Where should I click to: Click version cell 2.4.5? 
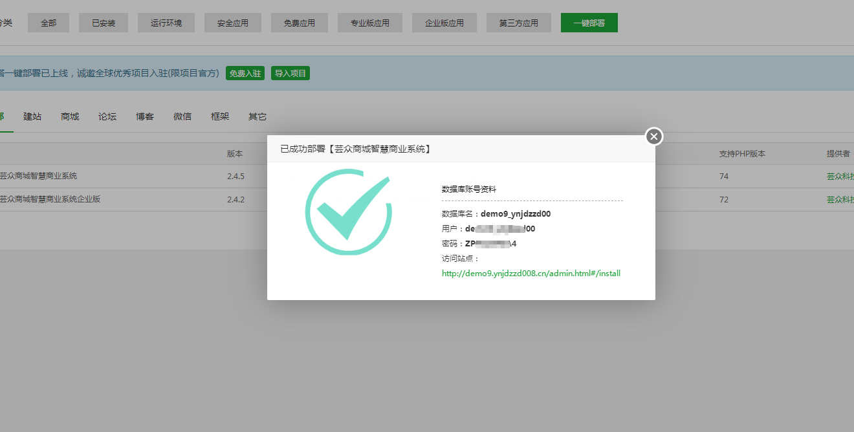point(235,176)
